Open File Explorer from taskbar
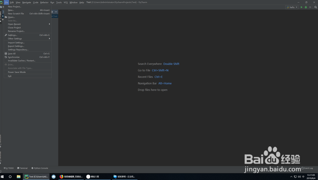Viewport: 318px width, 180px height. 18,177
